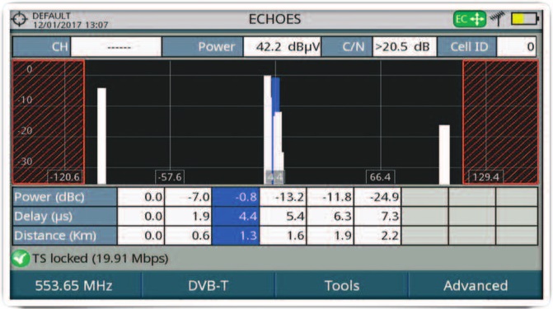Click the battery level indicator

(525, 19)
